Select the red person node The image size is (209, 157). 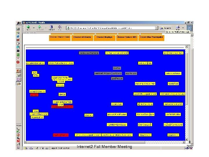pyautogui.click(x=34, y=95)
